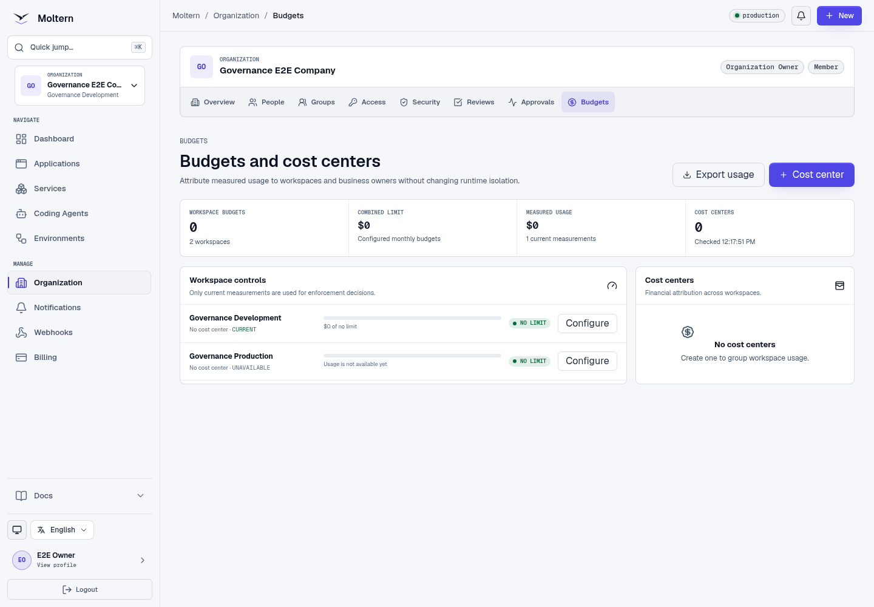The width and height of the screenshot is (874, 607).
Task: Open the notifications bell in top bar
Action: click(x=801, y=16)
